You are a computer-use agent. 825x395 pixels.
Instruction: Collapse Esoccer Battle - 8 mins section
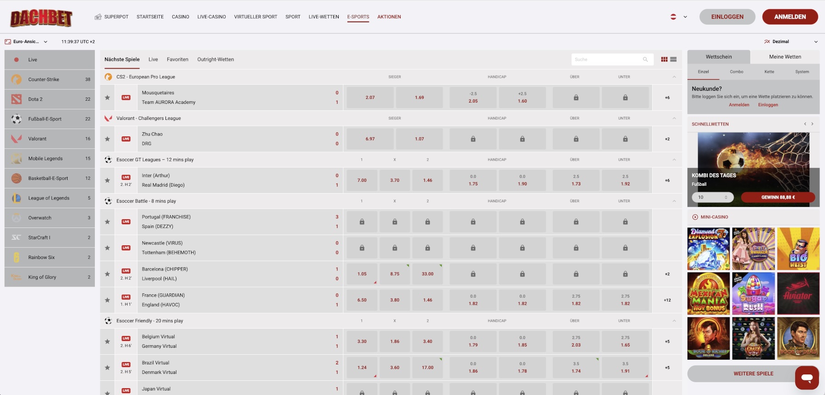click(674, 201)
